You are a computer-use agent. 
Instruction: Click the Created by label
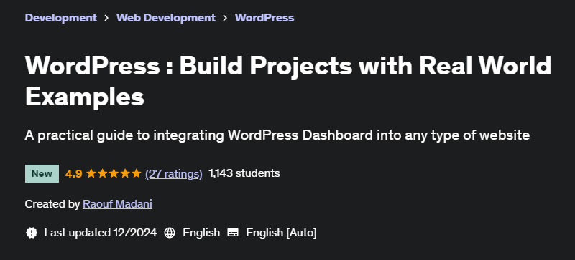tap(52, 204)
